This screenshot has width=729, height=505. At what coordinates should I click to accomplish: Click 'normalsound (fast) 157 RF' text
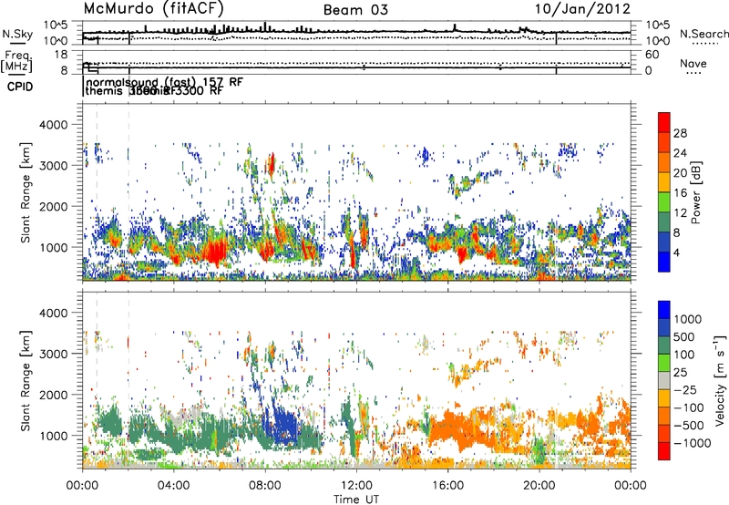point(164,82)
